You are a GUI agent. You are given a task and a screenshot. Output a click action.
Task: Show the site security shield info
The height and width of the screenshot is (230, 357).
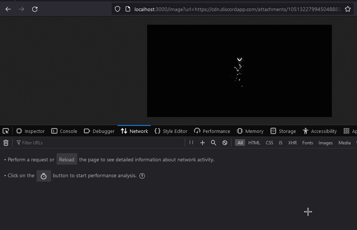118,9
